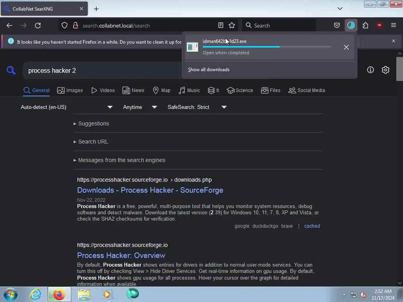Click the taskbar clock showing 2:52 AM
The height and width of the screenshot is (302, 403).
[x=383, y=295]
